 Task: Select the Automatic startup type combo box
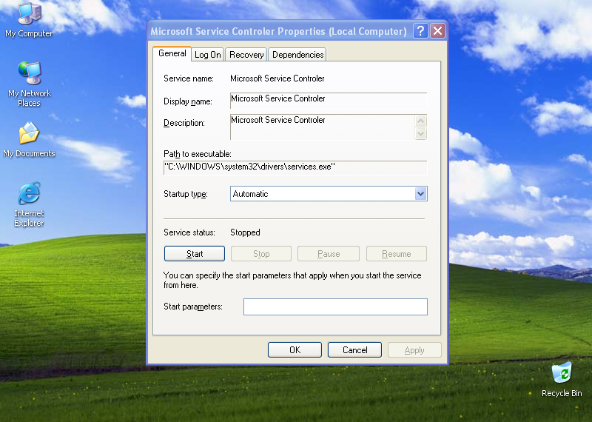329,194
